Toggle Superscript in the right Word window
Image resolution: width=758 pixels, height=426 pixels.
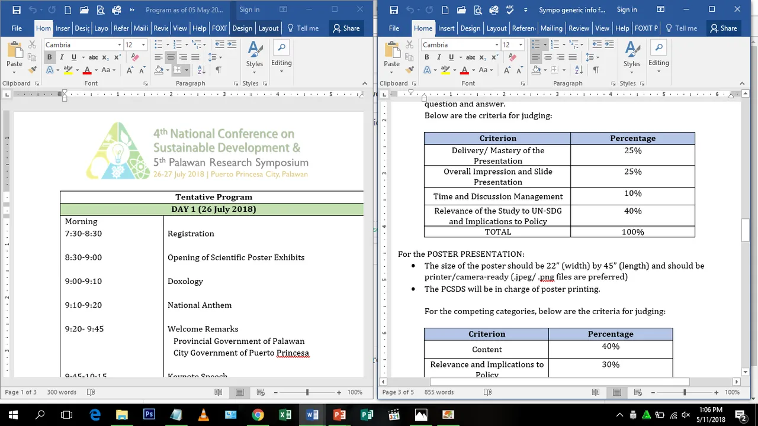[x=494, y=57]
